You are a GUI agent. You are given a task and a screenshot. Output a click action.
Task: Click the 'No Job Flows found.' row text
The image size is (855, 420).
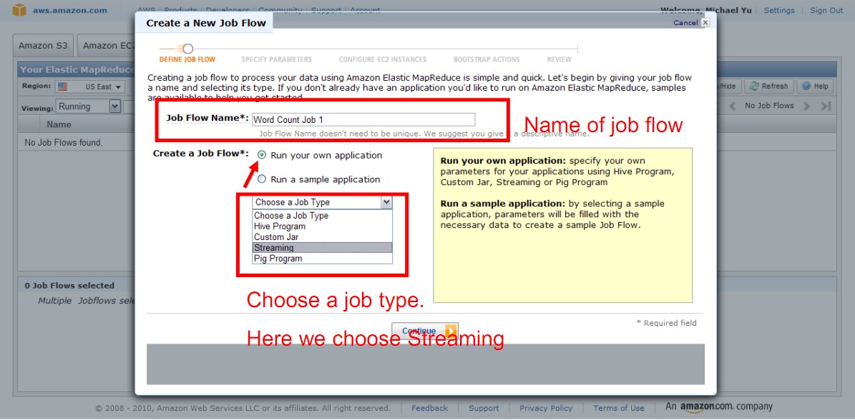[x=63, y=143]
